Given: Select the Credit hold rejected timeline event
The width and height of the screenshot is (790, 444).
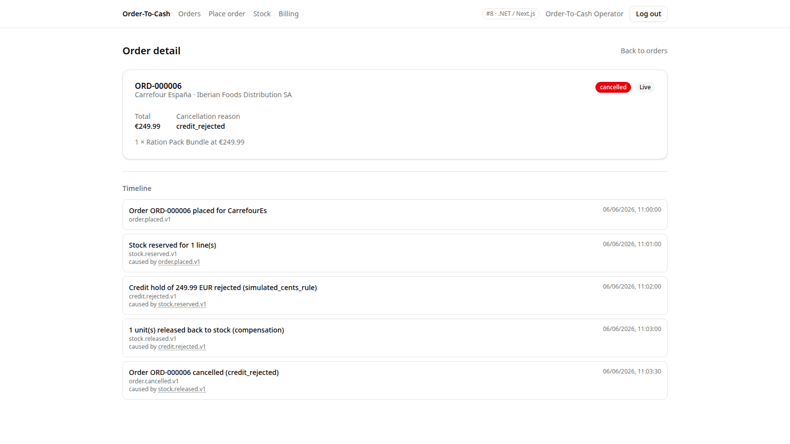Looking at the screenshot, I should click(x=395, y=296).
